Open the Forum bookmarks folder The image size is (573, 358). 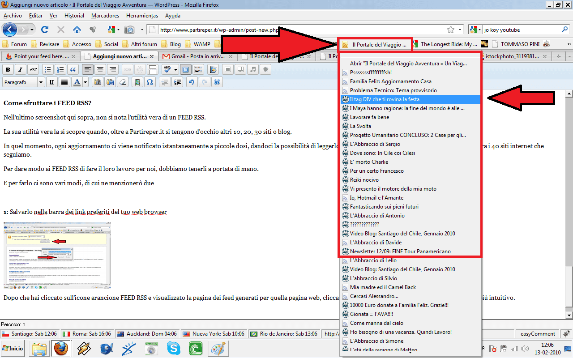click(x=15, y=44)
